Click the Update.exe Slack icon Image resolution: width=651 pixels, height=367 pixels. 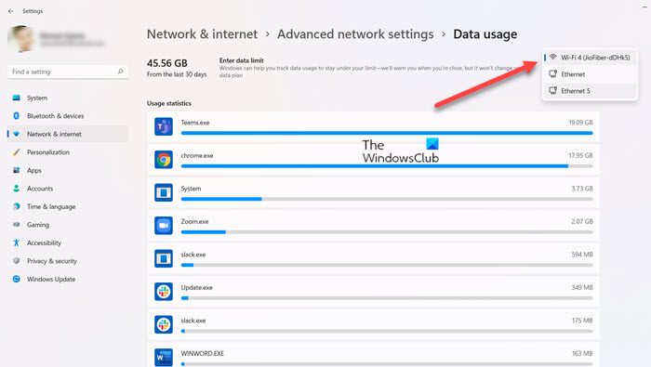point(164,292)
